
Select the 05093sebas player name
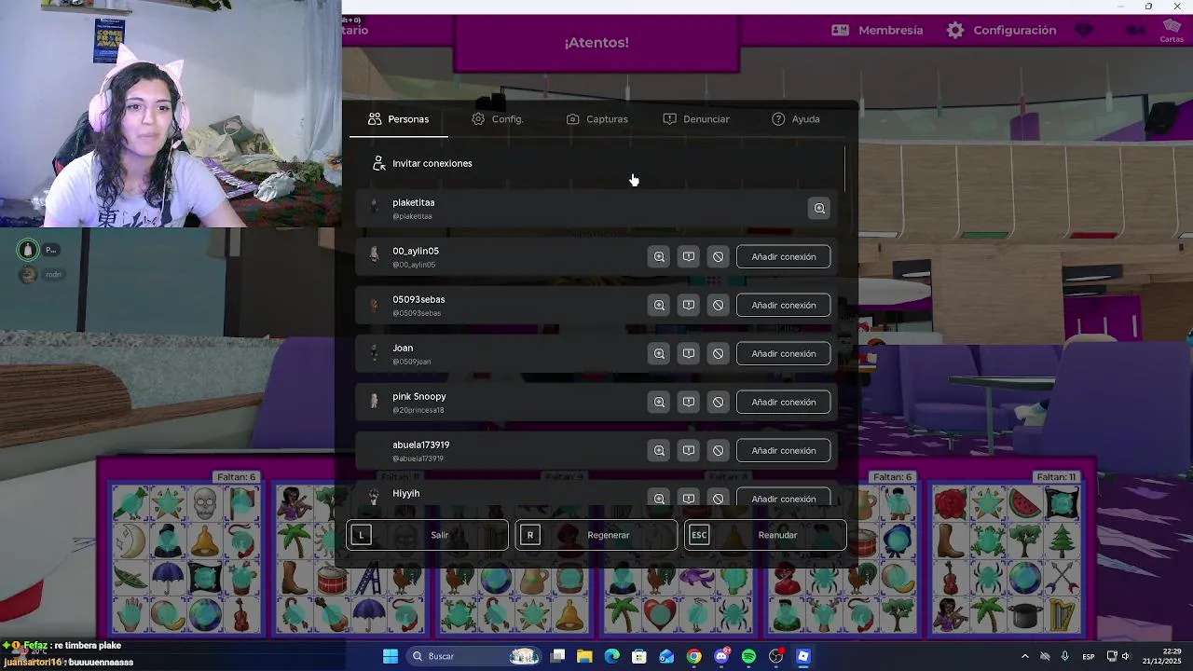418,299
